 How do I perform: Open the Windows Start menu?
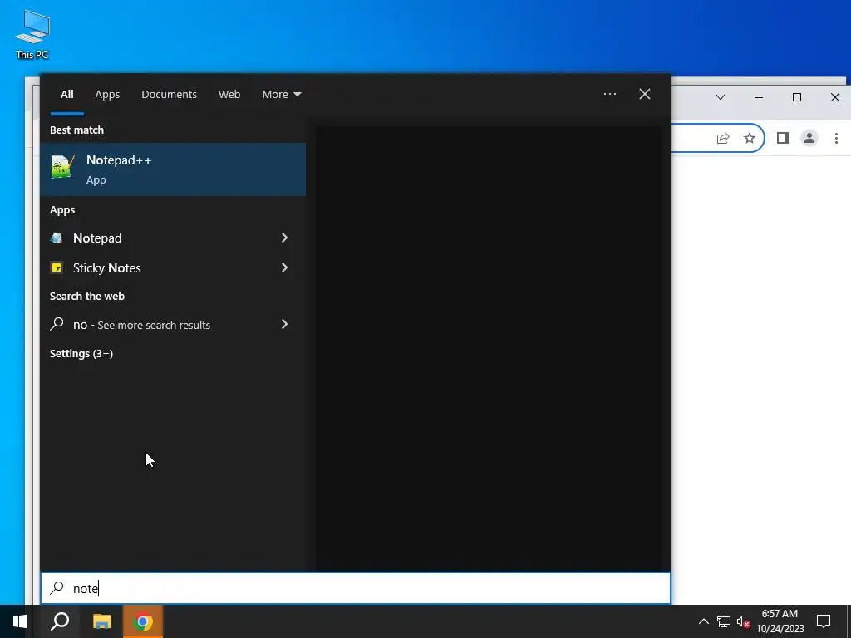20,621
